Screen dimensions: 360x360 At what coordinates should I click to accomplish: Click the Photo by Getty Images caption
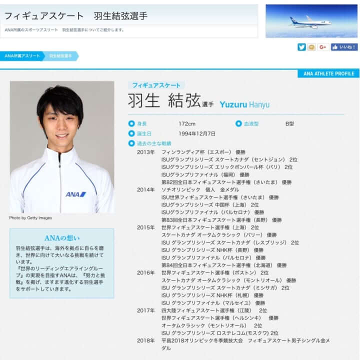click(30, 218)
